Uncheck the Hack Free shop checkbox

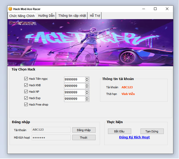[26, 105]
